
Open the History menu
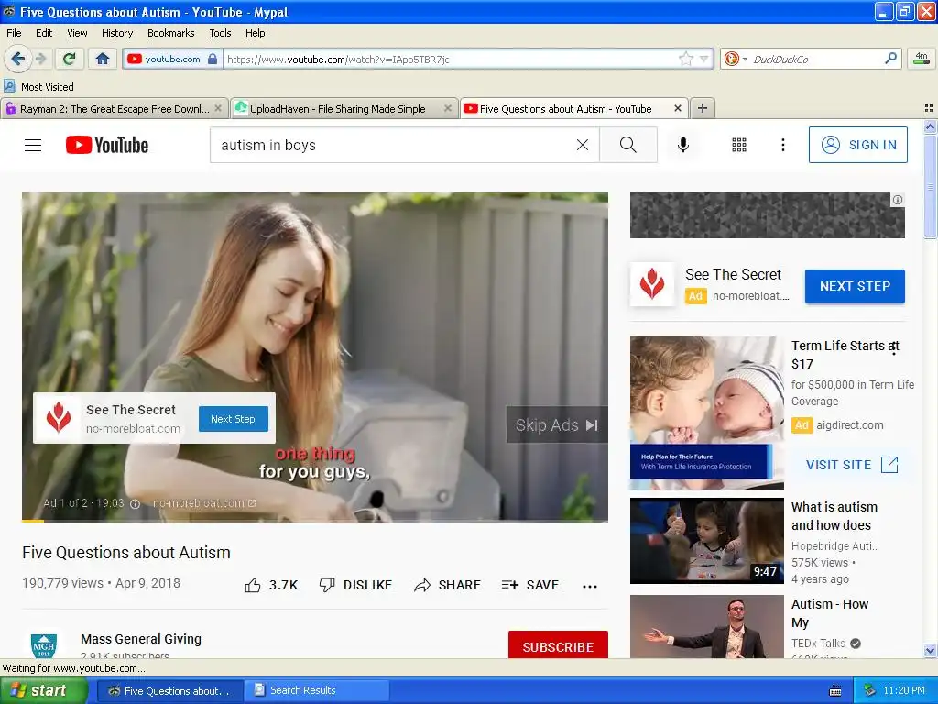(x=117, y=33)
